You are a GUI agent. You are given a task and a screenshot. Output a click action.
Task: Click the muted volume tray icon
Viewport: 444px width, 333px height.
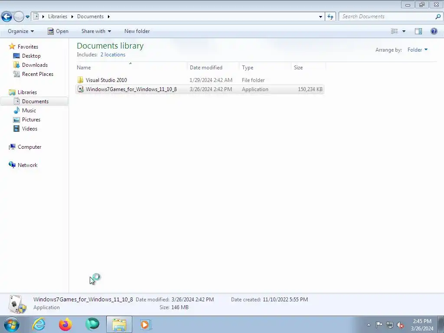click(400, 325)
